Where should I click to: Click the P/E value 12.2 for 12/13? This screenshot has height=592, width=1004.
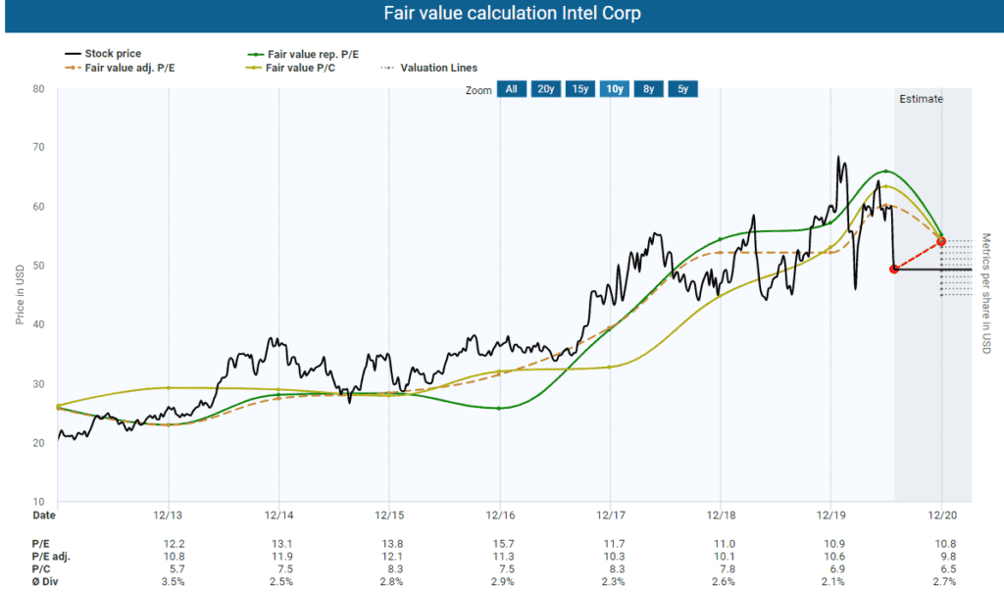tap(175, 544)
